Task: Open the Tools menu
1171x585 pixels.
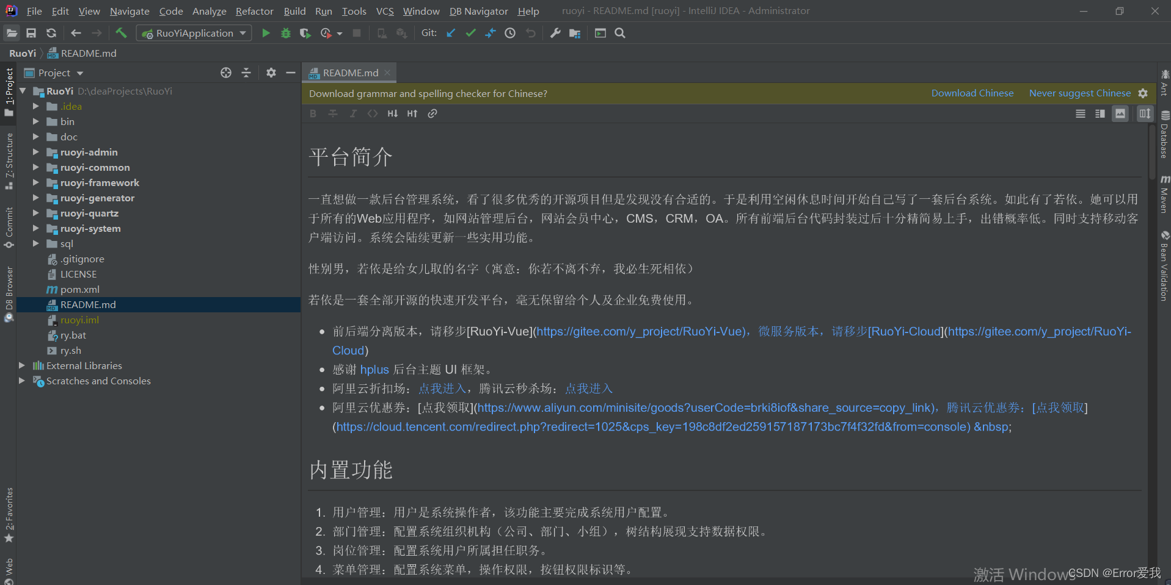Action: click(354, 11)
